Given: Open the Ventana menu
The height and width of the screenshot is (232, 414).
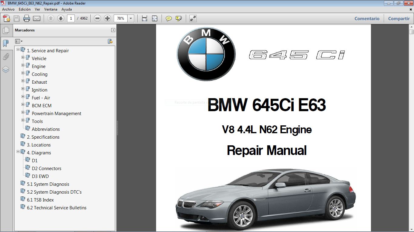Looking at the screenshot, I should coord(51,9).
